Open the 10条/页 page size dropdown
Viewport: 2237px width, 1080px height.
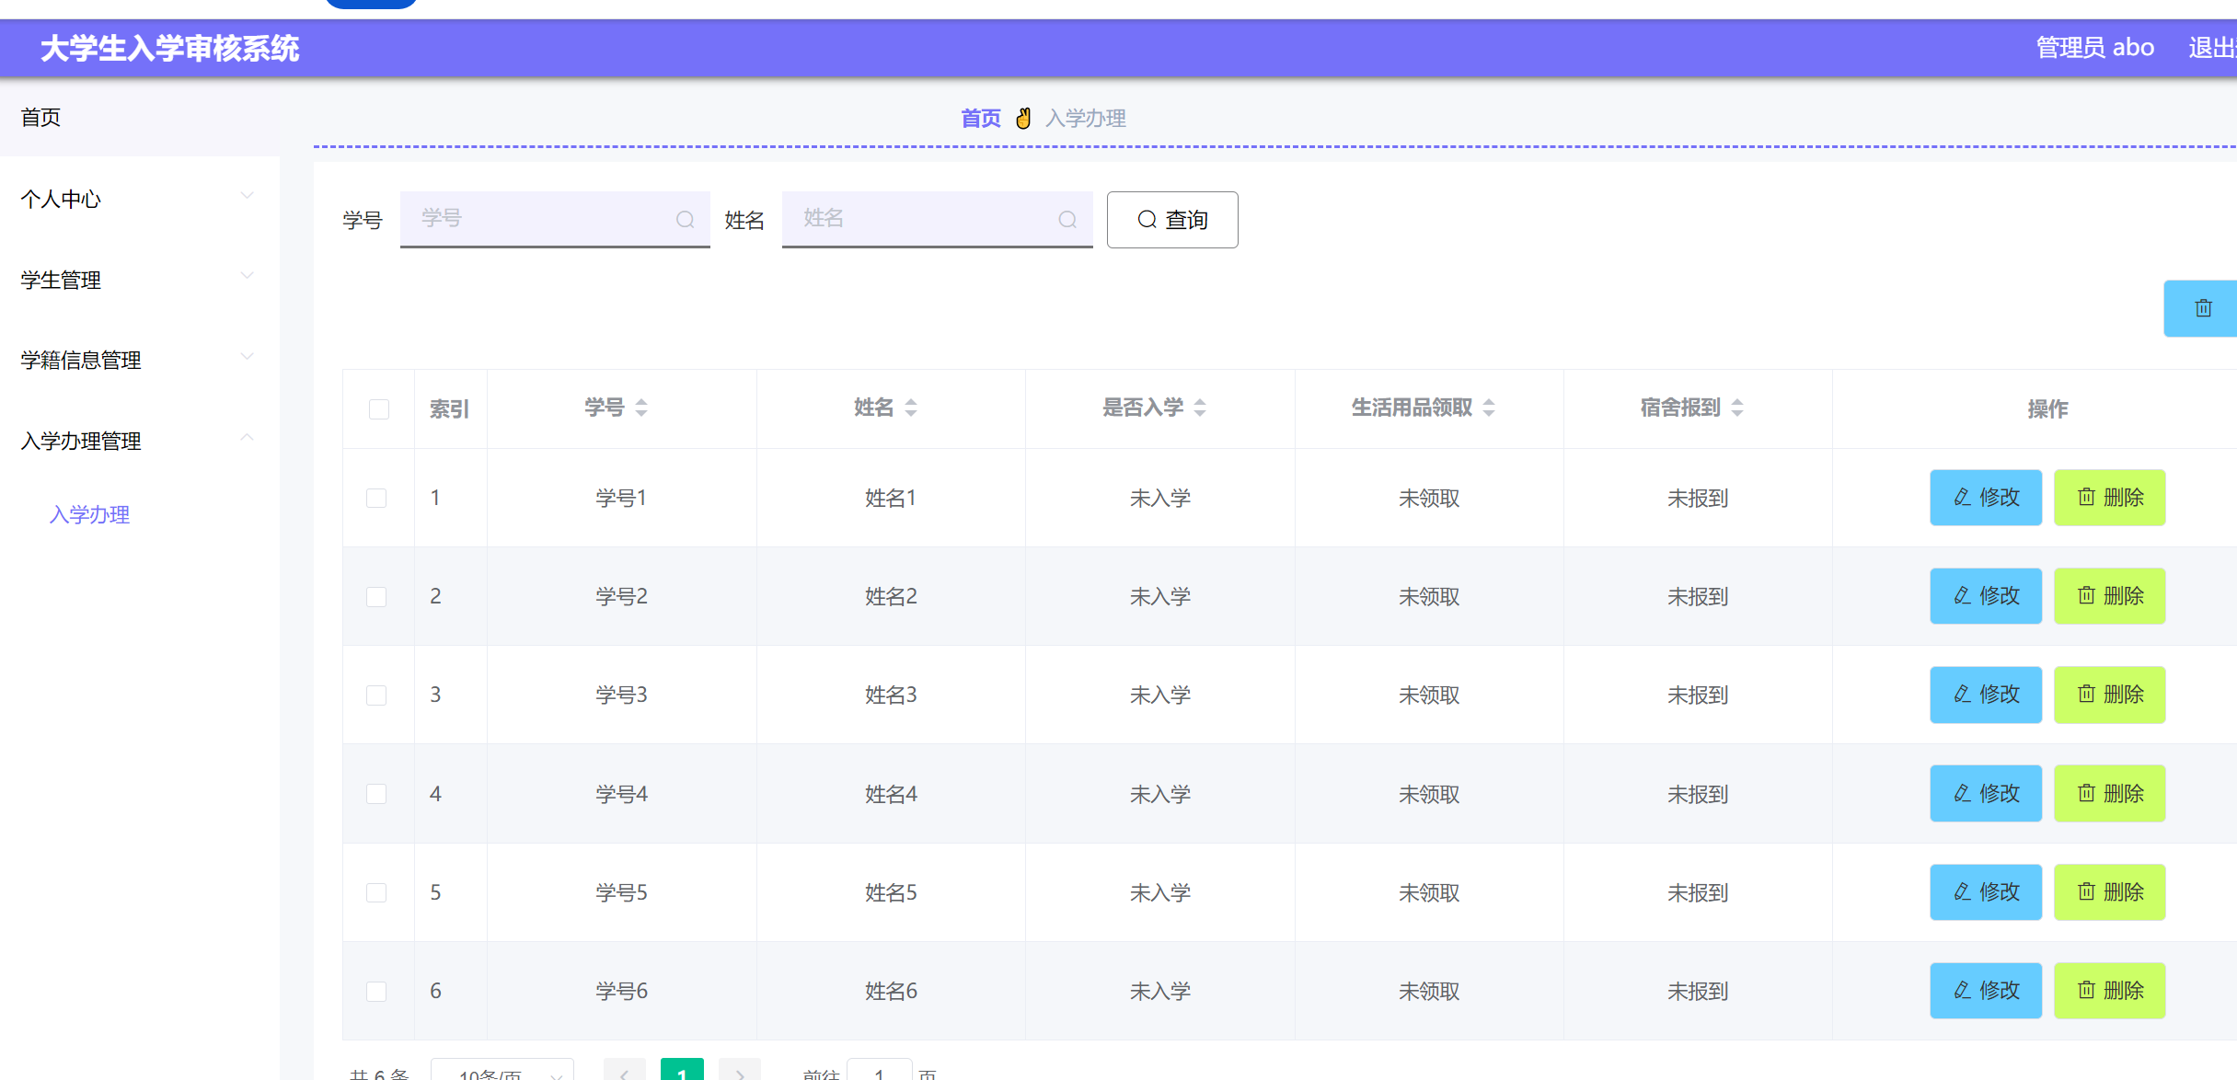502,1072
